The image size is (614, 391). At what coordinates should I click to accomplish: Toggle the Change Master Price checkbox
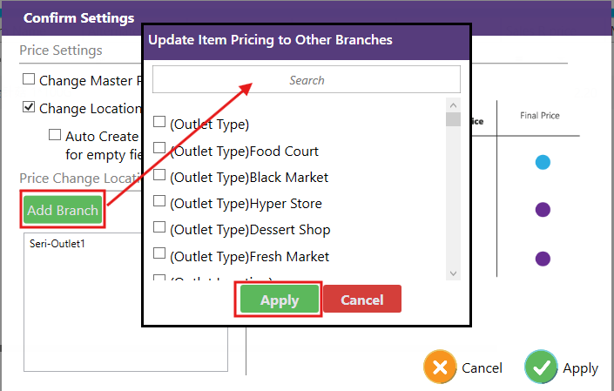tap(29, 79)
